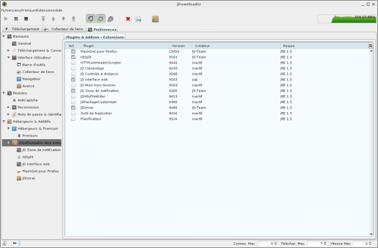Enable JD Mise hors tension checkbox
The width and height of the screenshot is (378, 248).
[x=73, y=85]
